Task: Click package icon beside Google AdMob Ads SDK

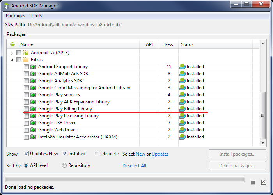Action: pos(33,74)
